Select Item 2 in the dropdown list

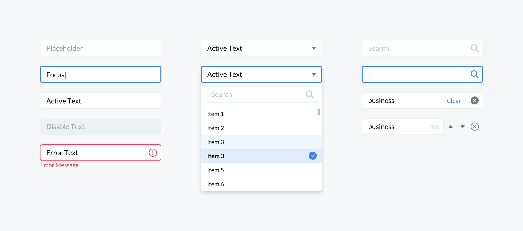[215, 128]
